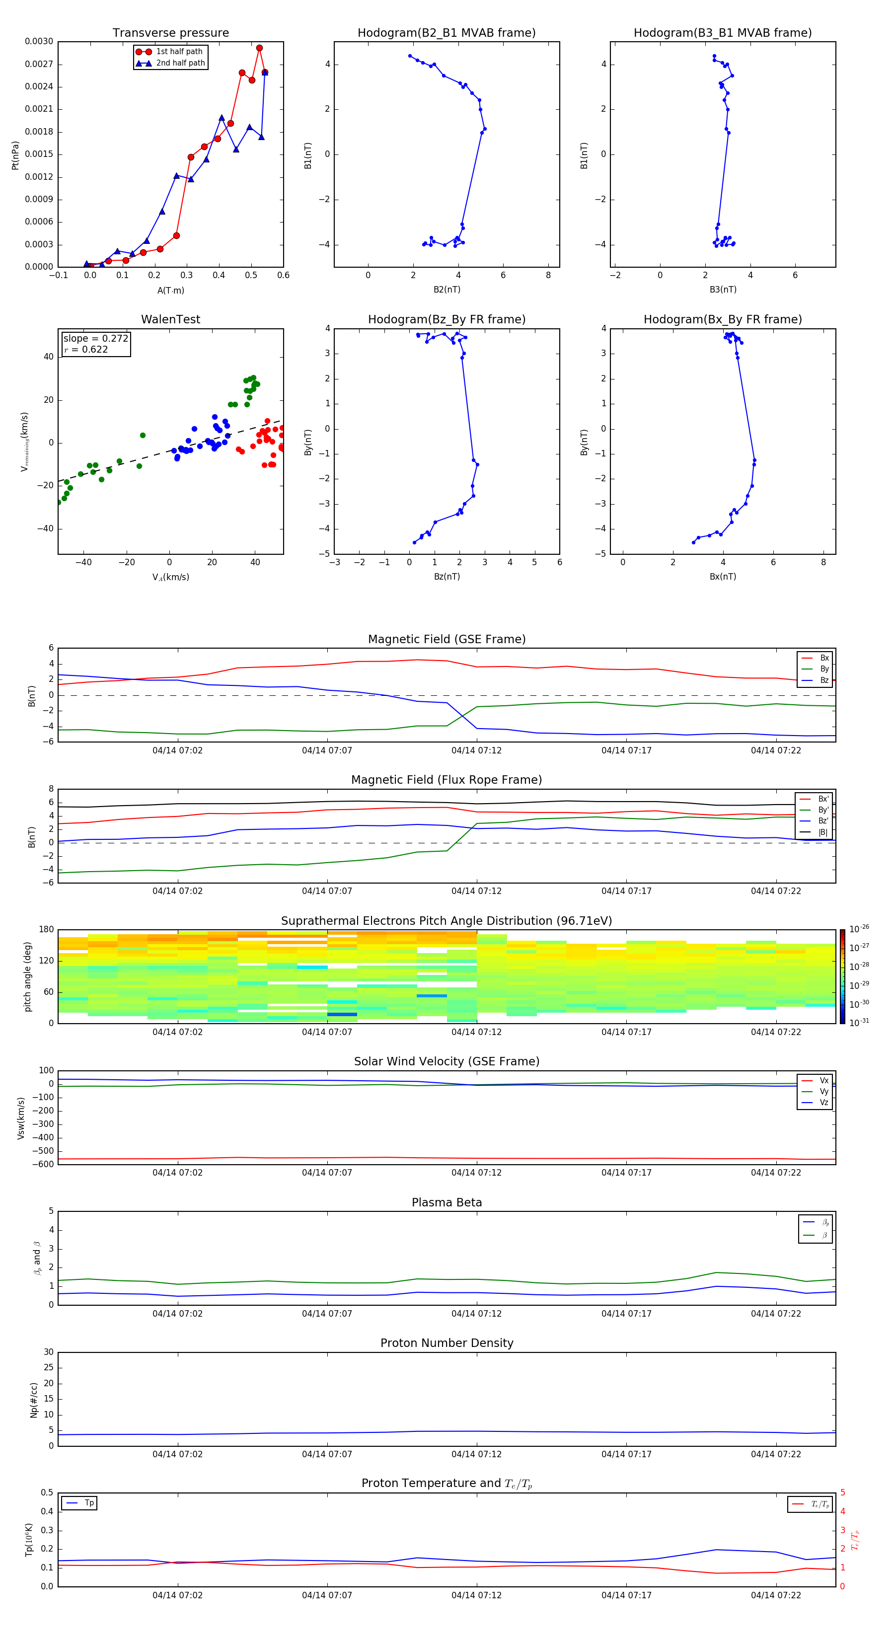Click the 'Tp' legend entry
894x1639 pixels.
coord(80,1503)
